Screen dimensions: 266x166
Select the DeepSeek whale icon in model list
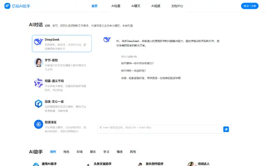39,41
